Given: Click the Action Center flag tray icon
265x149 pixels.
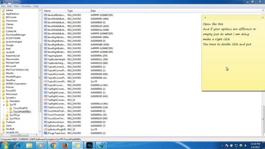Looking at the screenshot, I should tap(231, 145).
